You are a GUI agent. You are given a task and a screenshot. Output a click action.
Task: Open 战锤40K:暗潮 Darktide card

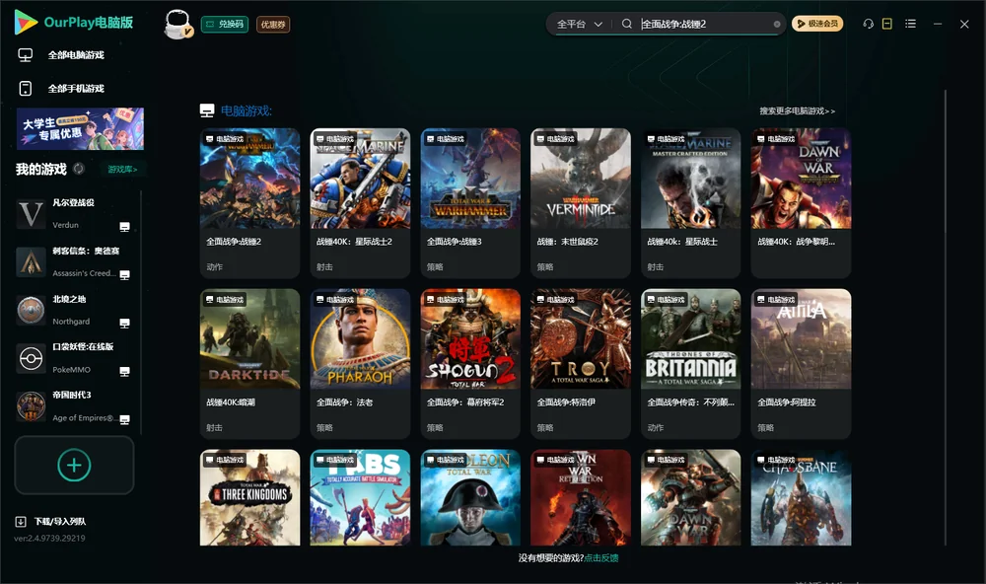(249, 363)
